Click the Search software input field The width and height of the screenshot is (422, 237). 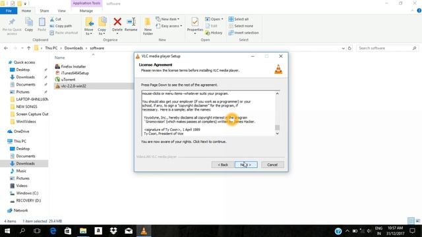(x=388, y=48)
